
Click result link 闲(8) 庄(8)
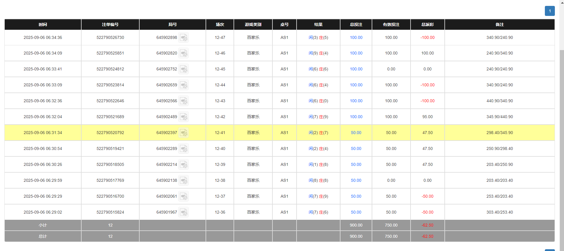pos(318,181)
